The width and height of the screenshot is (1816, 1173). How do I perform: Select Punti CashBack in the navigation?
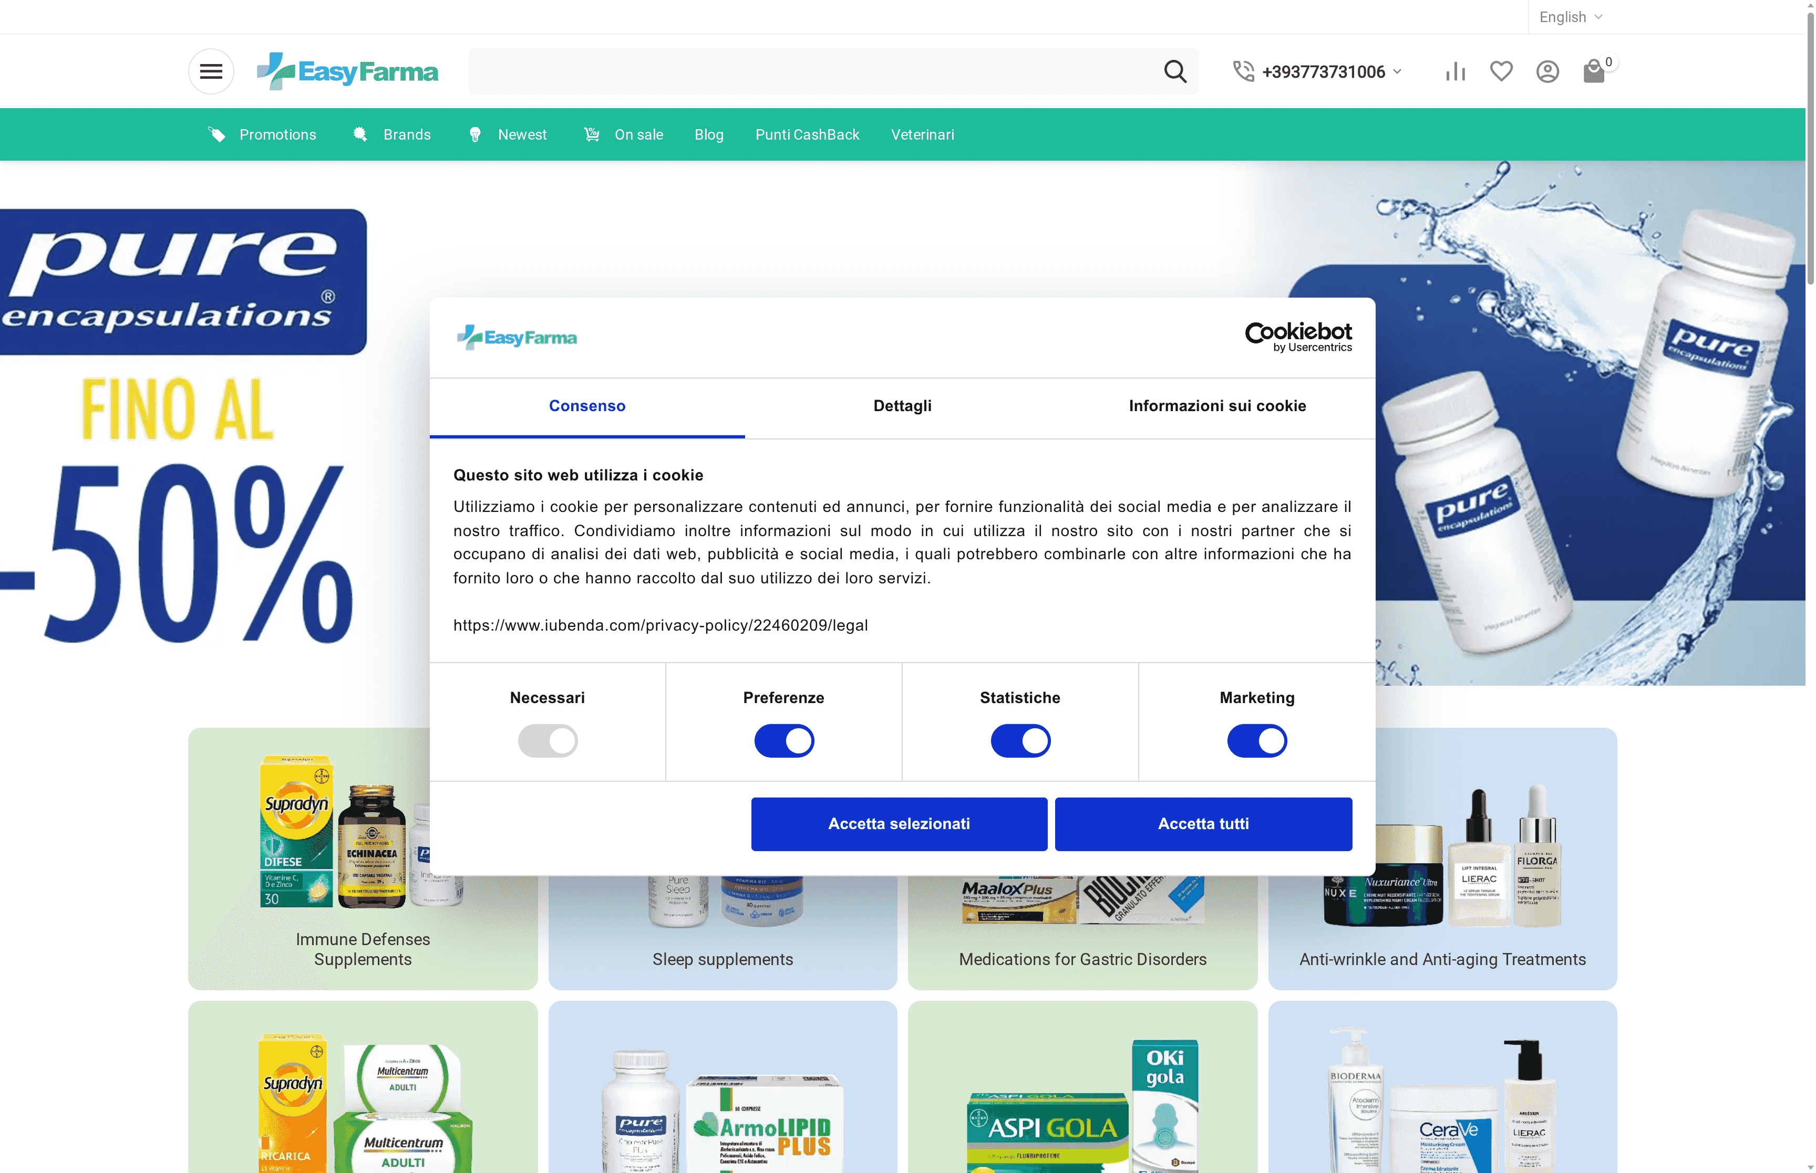tap(807, 134)
